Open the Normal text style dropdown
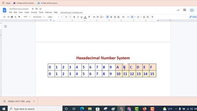The width and height of the screenshot is (197, 111). (38, 17)
